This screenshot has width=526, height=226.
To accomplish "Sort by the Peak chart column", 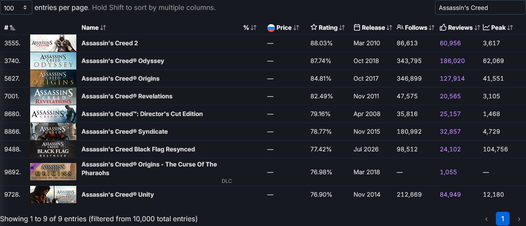I will 498,28.
